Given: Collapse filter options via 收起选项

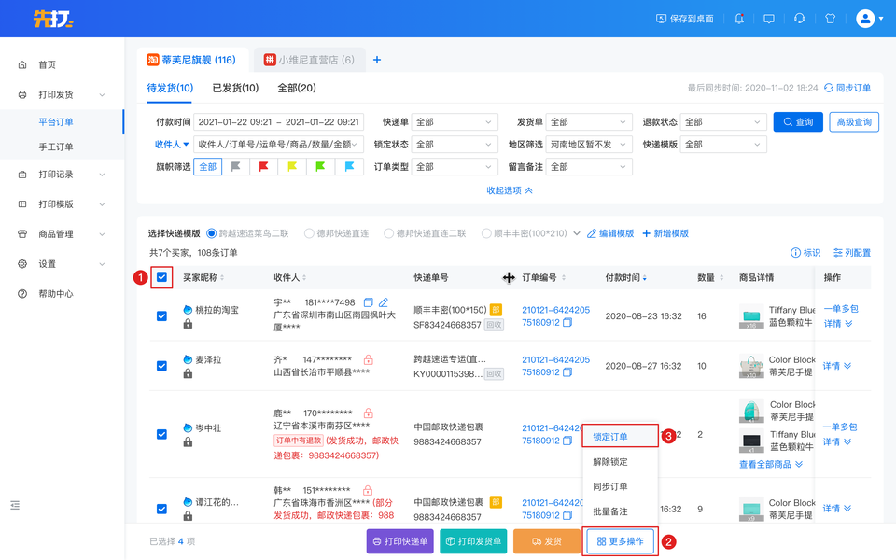Looking at the screenshot, I should [510, 190].
